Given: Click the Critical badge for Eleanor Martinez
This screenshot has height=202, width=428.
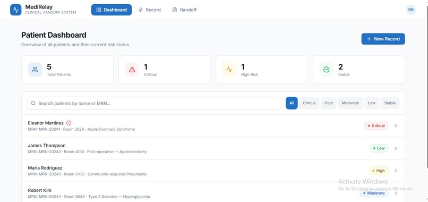Looking at the screenshot, I should (x=376, y=126).
